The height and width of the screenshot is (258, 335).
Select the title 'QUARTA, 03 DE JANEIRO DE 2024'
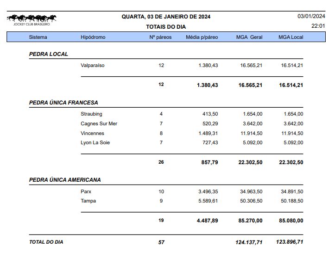(x=166, y=17)
